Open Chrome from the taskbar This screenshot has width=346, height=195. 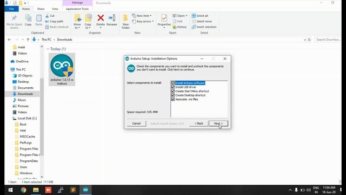click(23, 190)
